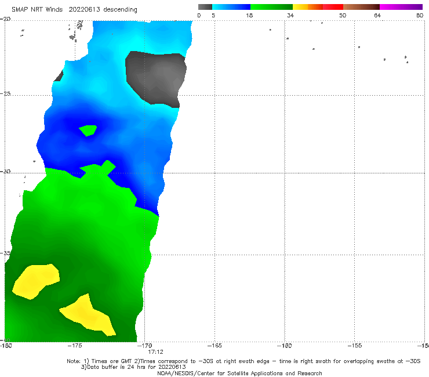This screenshot has width=429, height=377.
Task: Click the '-160' longitude axis label
Action: (x=284, y=346)
